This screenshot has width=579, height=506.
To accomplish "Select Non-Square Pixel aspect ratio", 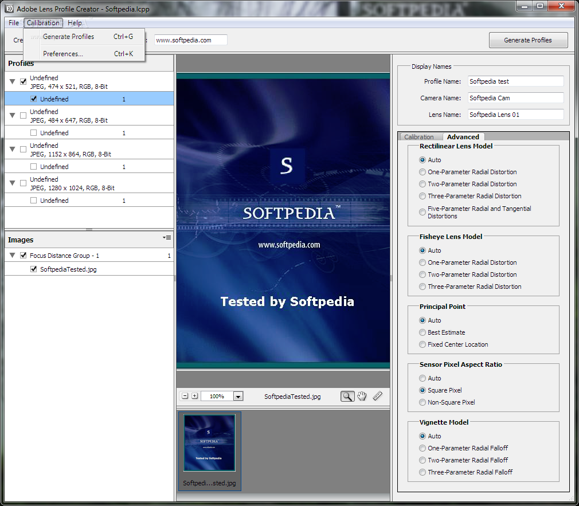I will pyautogui.click(x=422, y=402).
